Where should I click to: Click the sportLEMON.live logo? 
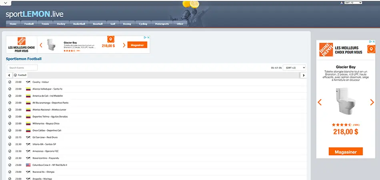34,14
